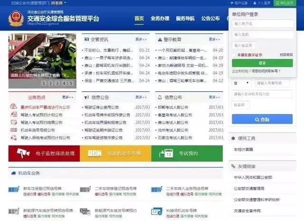This screenshot has height=221, width=304.
Task: Select carousel slide number 5
Action: coord(71,83)
